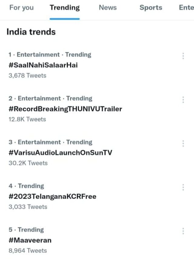Image resolution: width=194 pixels, height=259 pixels.
Task: Open the #VarisuAudioLaunchOnSunTV trend
Action: pyautogui.click(x=60, y=153)
